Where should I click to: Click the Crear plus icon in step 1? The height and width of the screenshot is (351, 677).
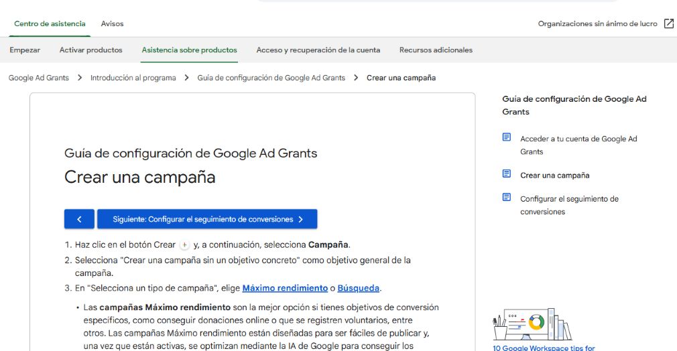184,244
